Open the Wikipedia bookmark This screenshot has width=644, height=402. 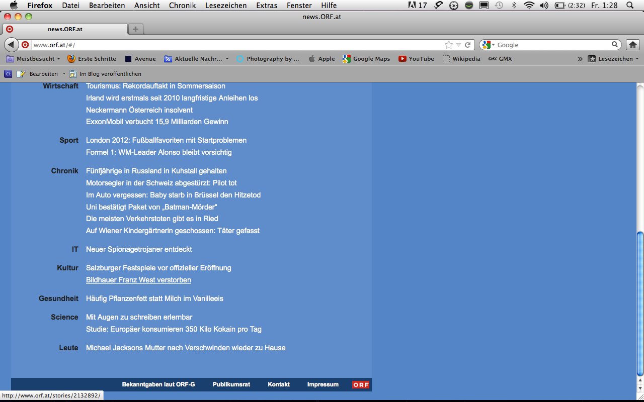pyautogui.click(x=461, y=59)
